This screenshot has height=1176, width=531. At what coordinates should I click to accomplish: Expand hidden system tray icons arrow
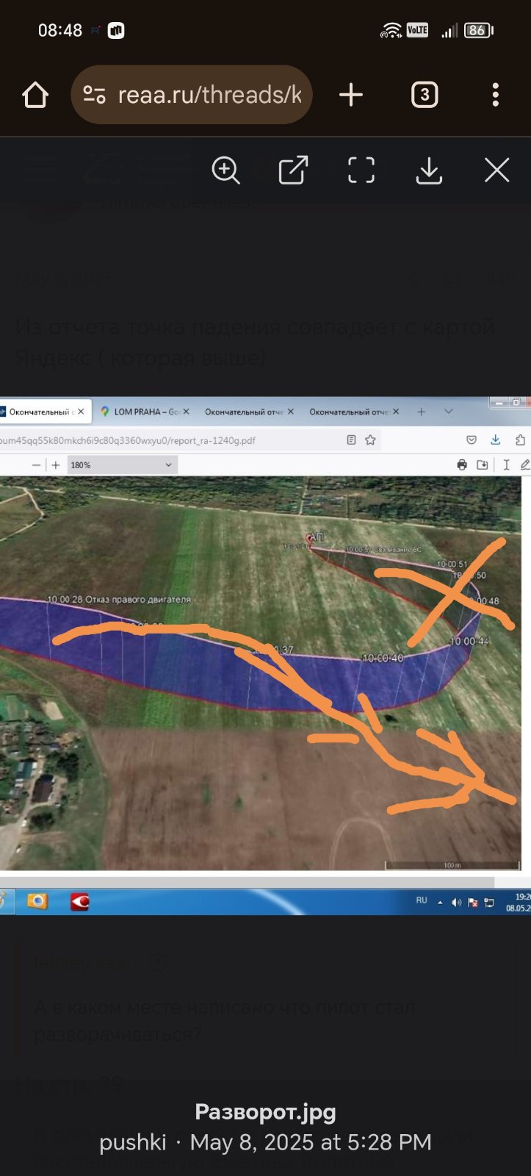pyautogui.click(x=440, y=902)
